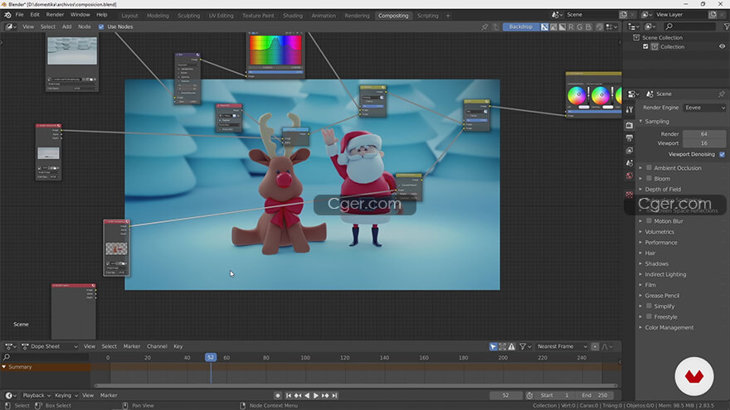Viewport: 730px width, 410px height.
Task: Disable the Viewport Denoising checkbox
Action: pos(722,154)
